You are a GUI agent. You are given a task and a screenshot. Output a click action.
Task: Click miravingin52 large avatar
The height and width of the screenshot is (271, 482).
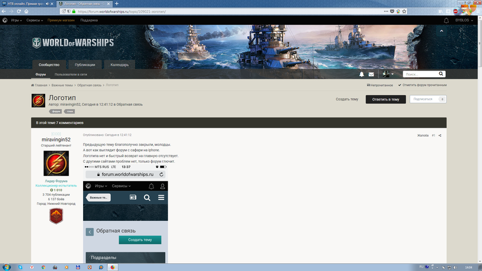click(56, 163)
